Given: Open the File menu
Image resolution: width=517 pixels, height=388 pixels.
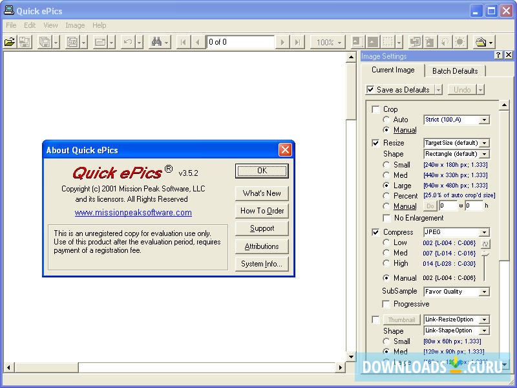Looking at the screenshot, I should (11, 25).
